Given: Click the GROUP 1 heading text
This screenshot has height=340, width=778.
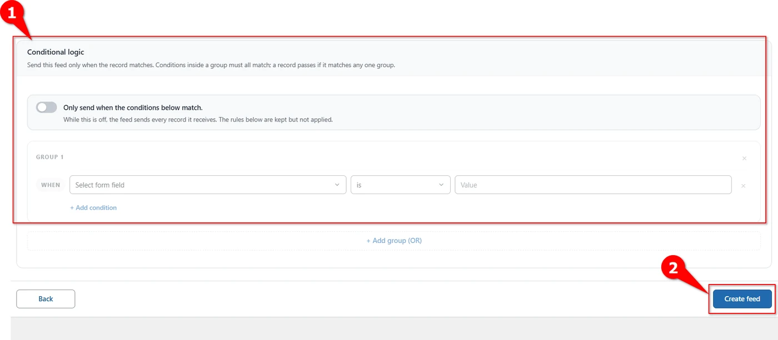Looking at the screenshot, I should point(50,157).
